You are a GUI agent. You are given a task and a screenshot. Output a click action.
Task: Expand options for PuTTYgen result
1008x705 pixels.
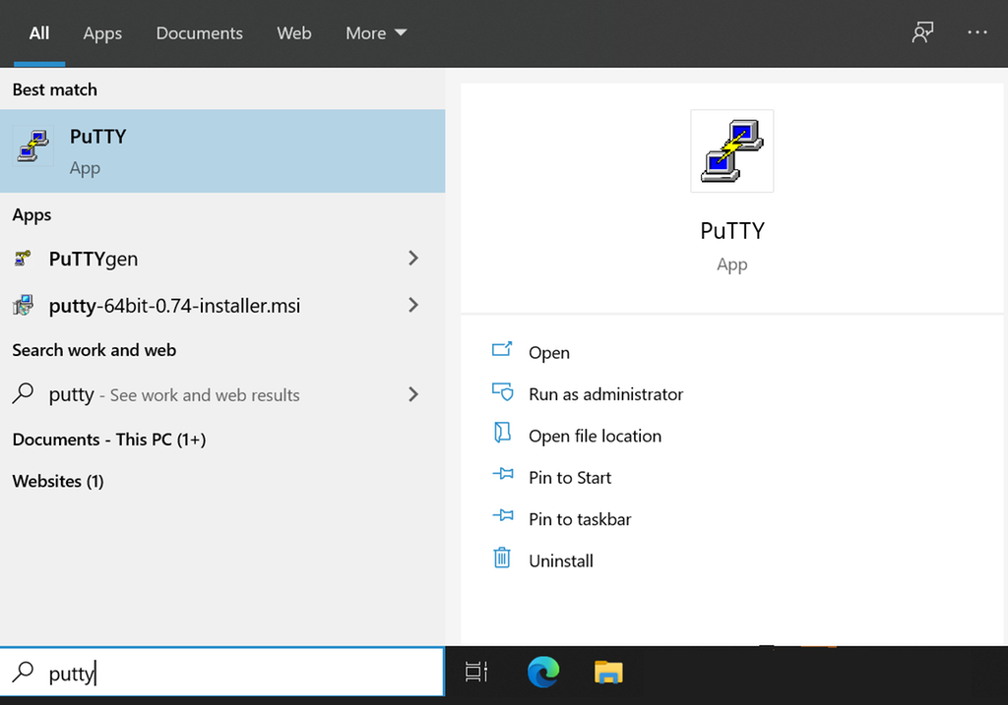(x=412, y=259)
